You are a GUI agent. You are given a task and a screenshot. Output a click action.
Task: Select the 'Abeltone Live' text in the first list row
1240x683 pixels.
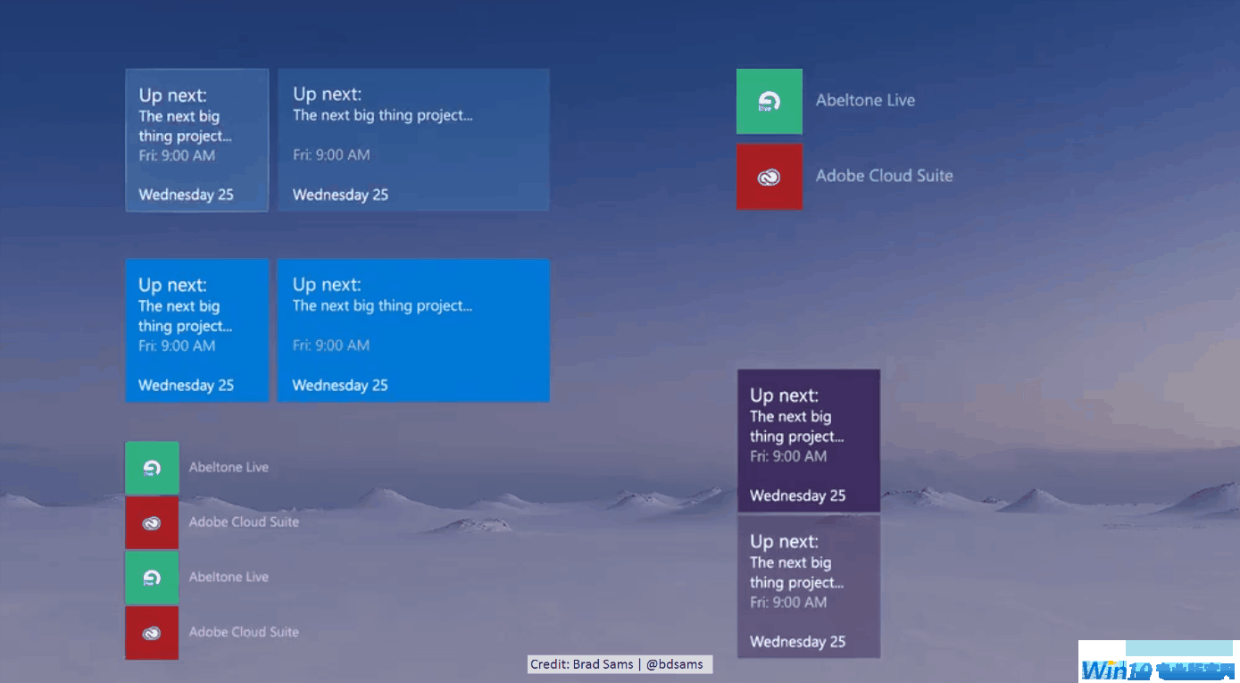[229, 467]
